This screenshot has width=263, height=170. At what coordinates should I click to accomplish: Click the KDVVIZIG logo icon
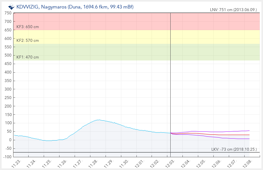tap(11, 7)
